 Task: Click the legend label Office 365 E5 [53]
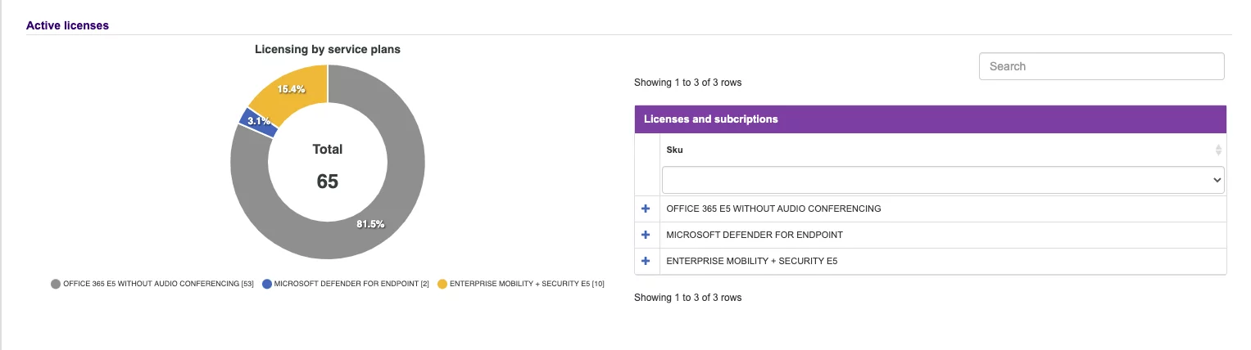(158, 284)
